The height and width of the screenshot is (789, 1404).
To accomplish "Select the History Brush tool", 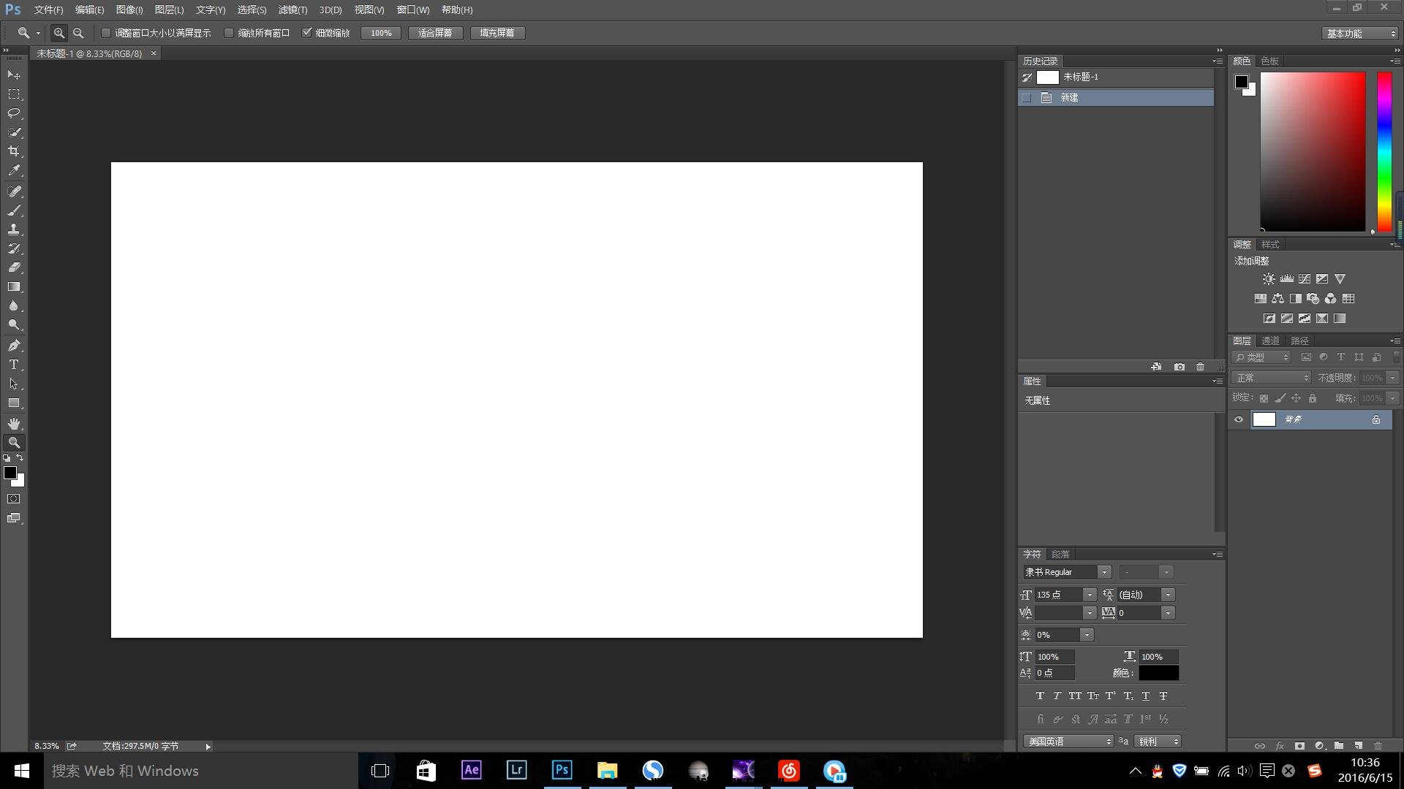I will coord(14,248).
